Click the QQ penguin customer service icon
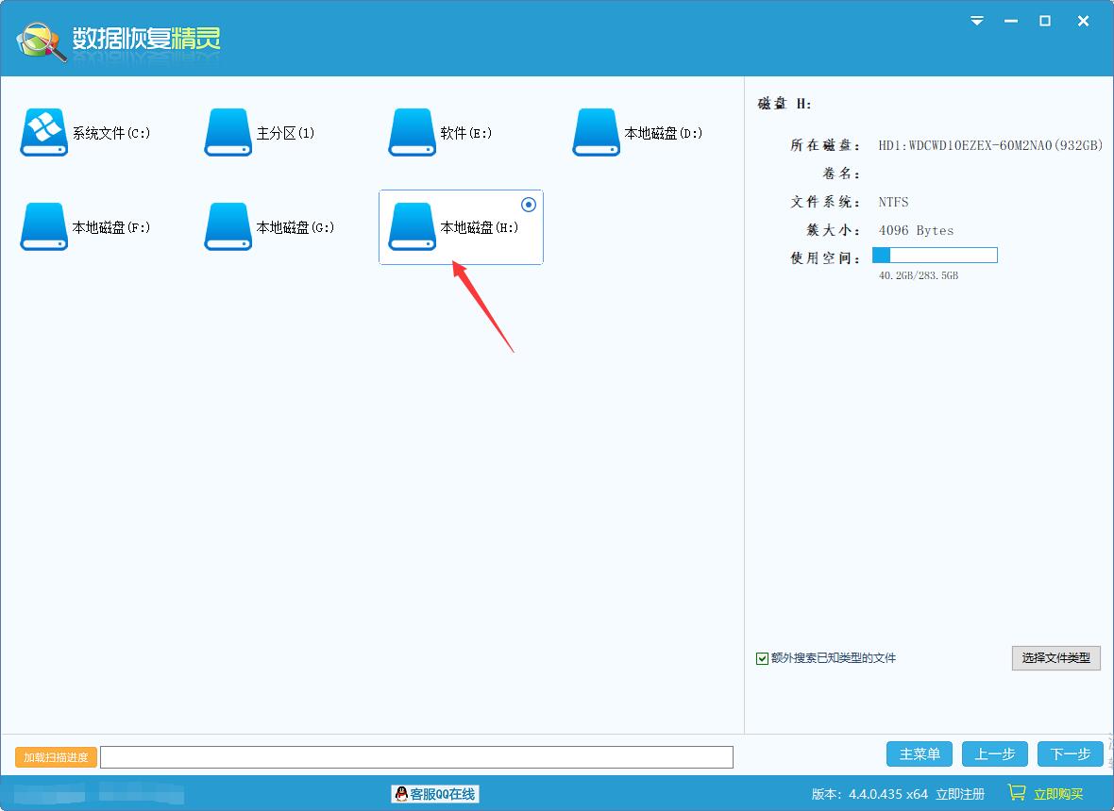The height and width of the screenshot is (811, 1114). [x=401, y=794]
